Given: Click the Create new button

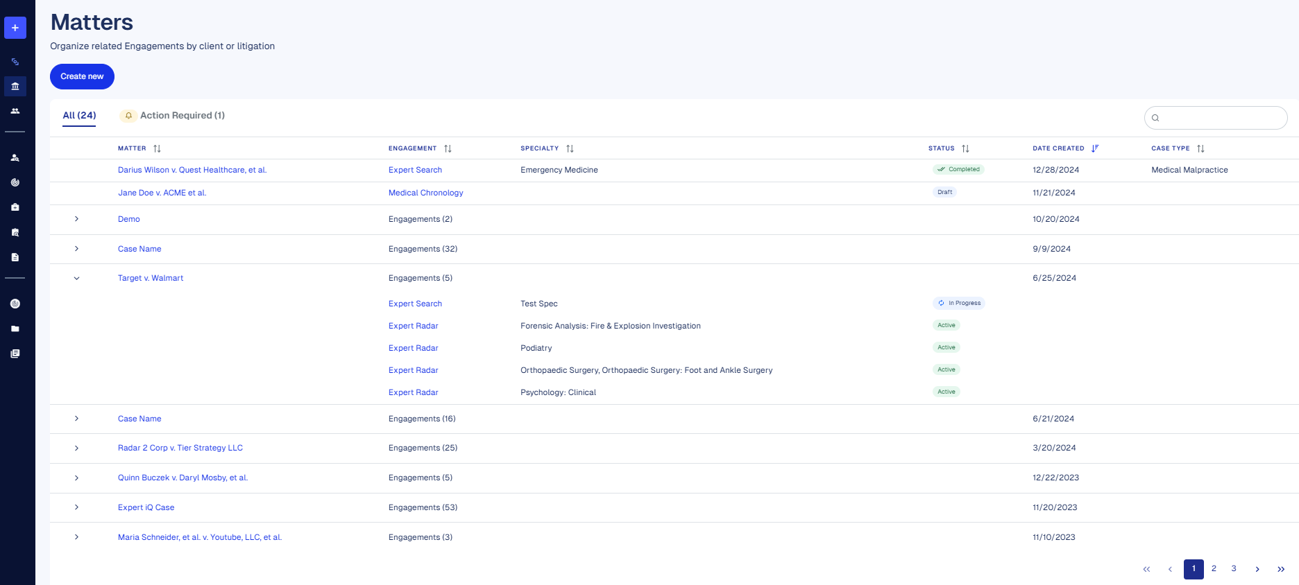Looking at the screenshot, I should (82, 76).
